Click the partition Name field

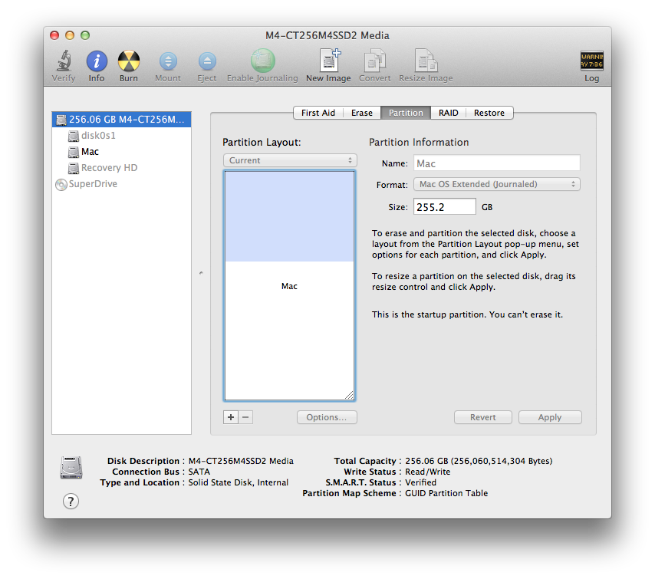497,163
